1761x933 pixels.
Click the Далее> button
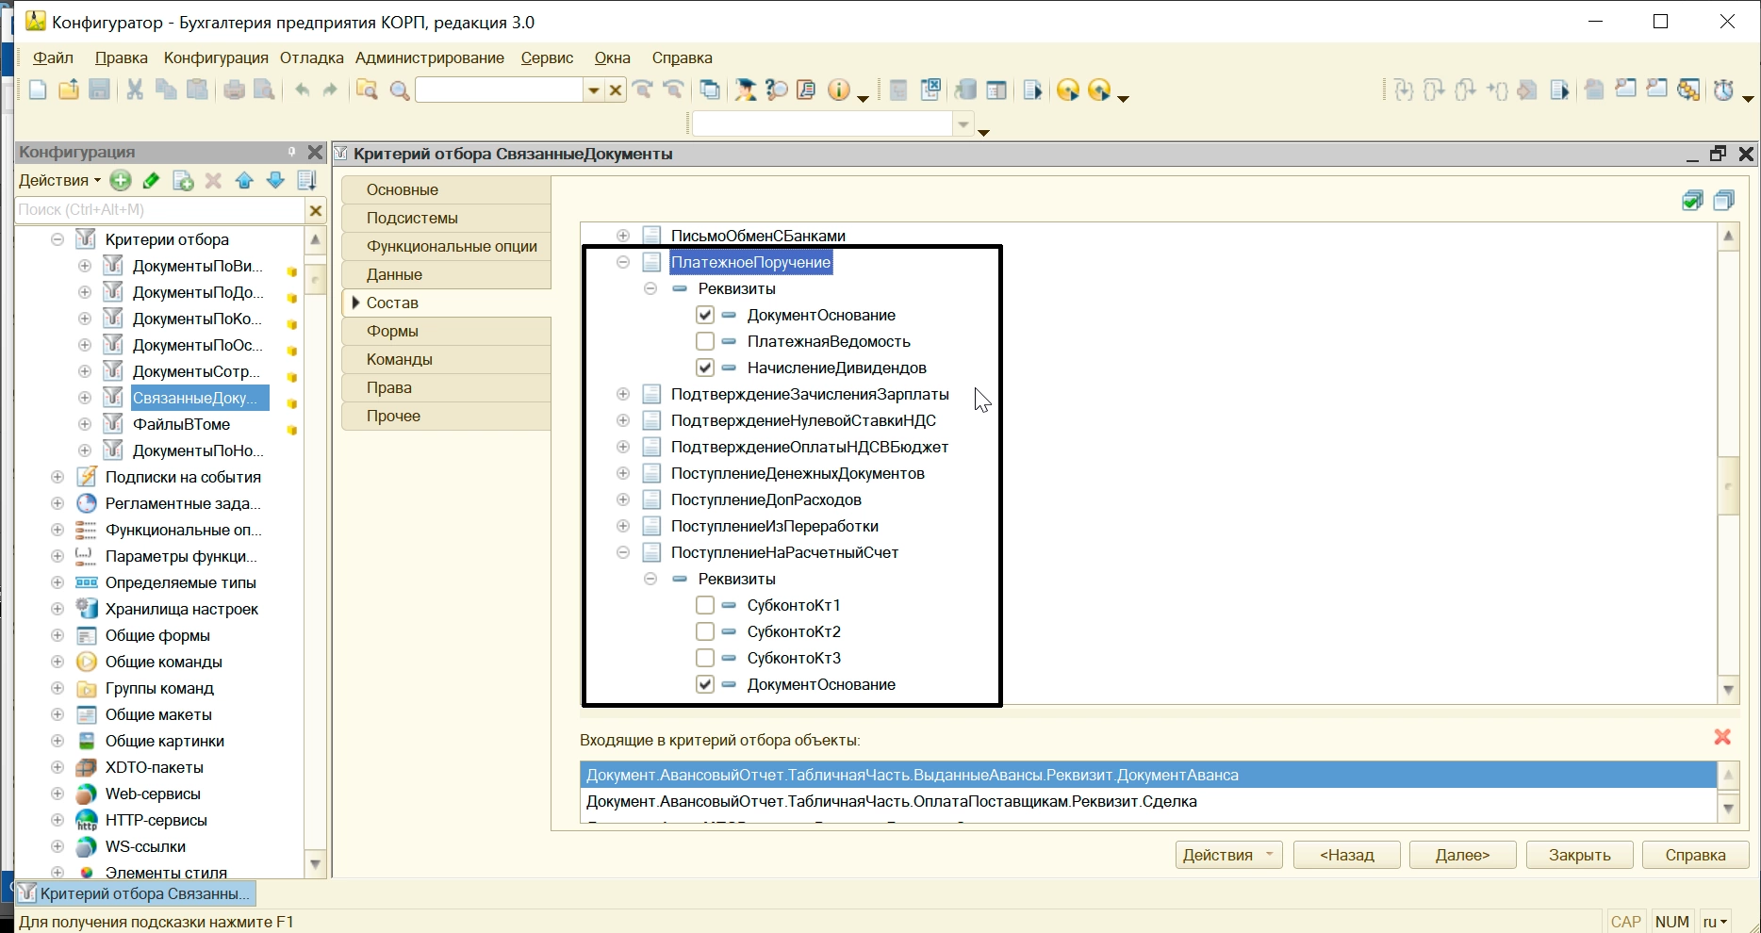click(1462, 855)
